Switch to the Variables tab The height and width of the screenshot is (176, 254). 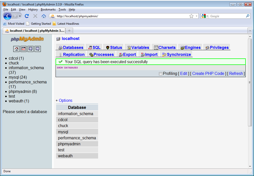coord(138,47)
